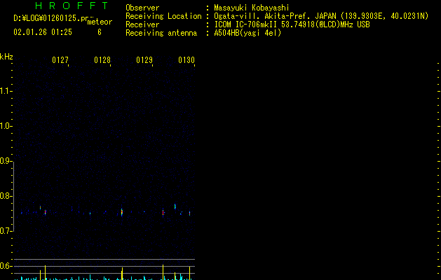Click the kHz axis unit label
Screen dimensions: 441x280
pos(6,57)
